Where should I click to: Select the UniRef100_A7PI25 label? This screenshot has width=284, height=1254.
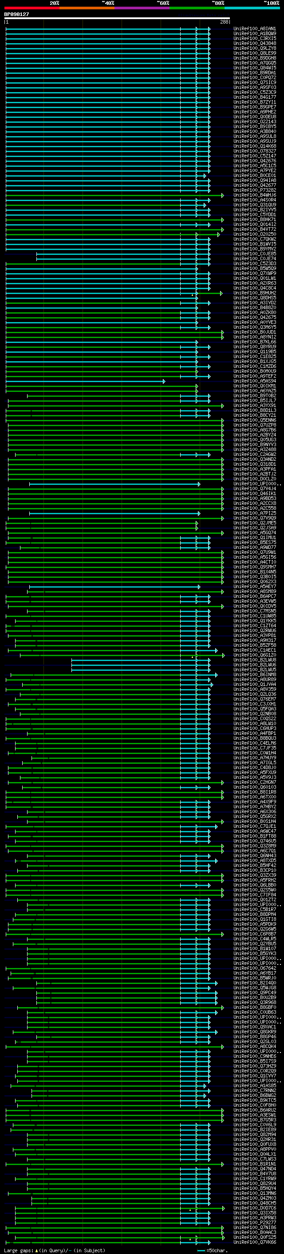255,513
